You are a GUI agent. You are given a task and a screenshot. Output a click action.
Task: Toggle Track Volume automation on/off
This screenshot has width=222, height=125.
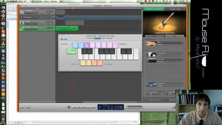click(x=21, y=17)
